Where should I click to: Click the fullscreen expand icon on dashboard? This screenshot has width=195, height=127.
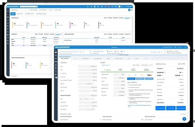tap(132, 10)
